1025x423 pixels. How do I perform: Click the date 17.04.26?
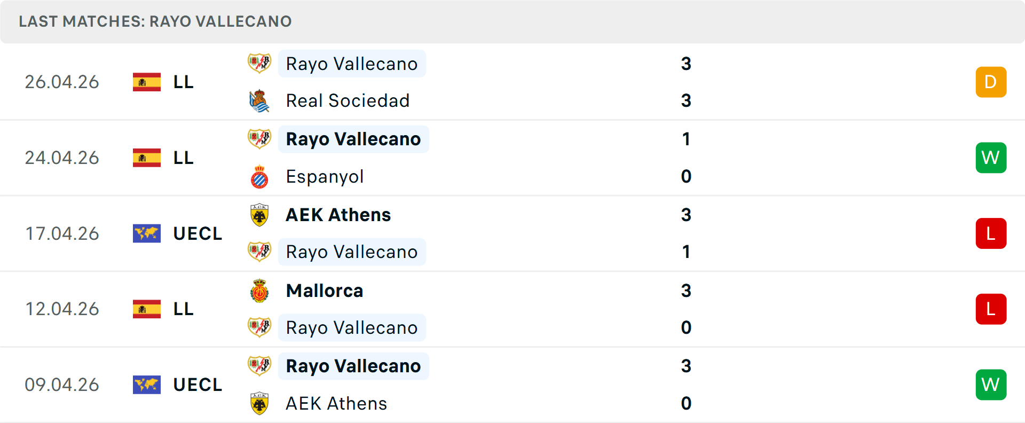pyautogui.click(x=62, y=233)
